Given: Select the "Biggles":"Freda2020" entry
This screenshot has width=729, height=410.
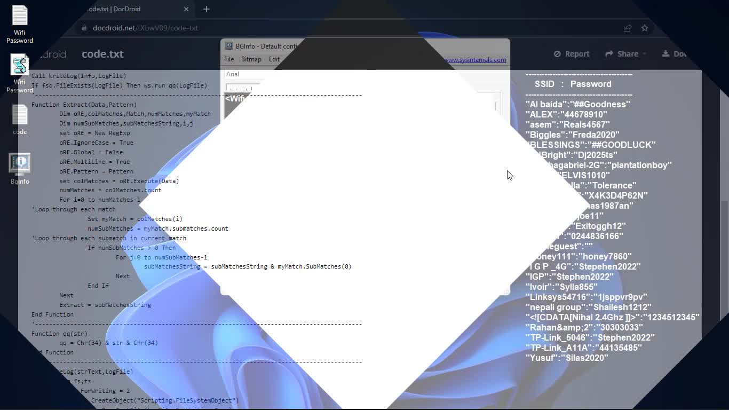Looking at the screenshot, I should 573,135.
